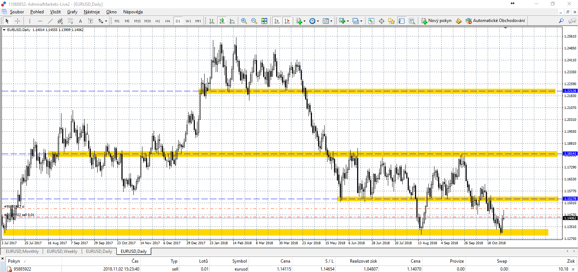Open the Nápověda menu

click(133, 12)
